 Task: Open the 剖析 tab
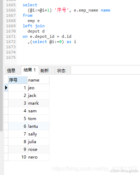click(47, 71)
